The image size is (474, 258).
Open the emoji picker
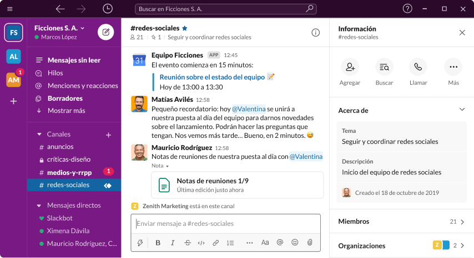(295, 242)
